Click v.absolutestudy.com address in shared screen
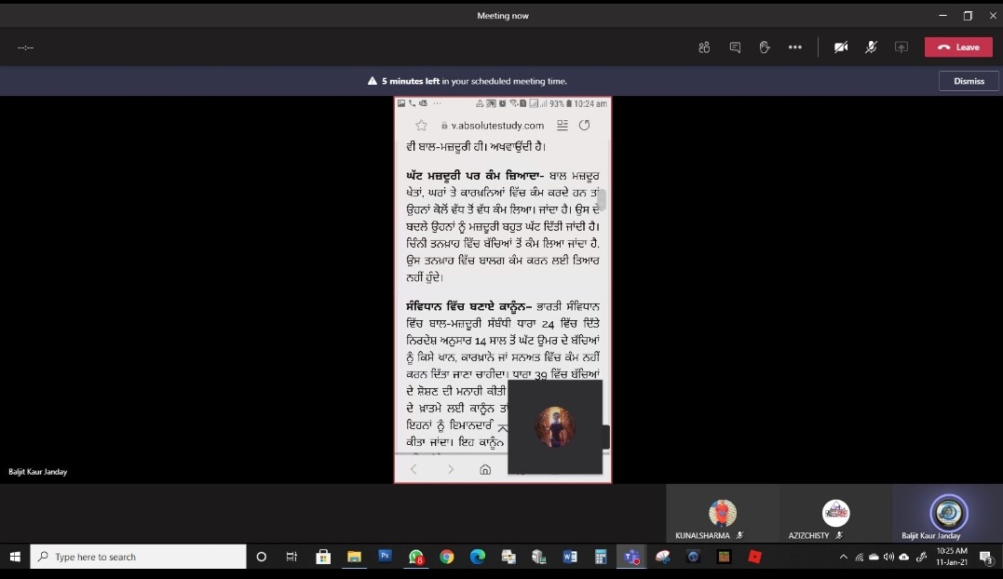Image resolution: width=1003 pixels, height=579 pixels. point(497,126)
